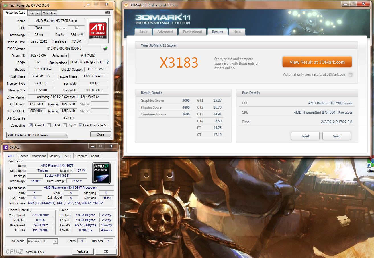The height and width of the screenshot is (258, 374).
Task: Switch to the Memory tab in CPU-Z
Action: (x=55, y=156)
